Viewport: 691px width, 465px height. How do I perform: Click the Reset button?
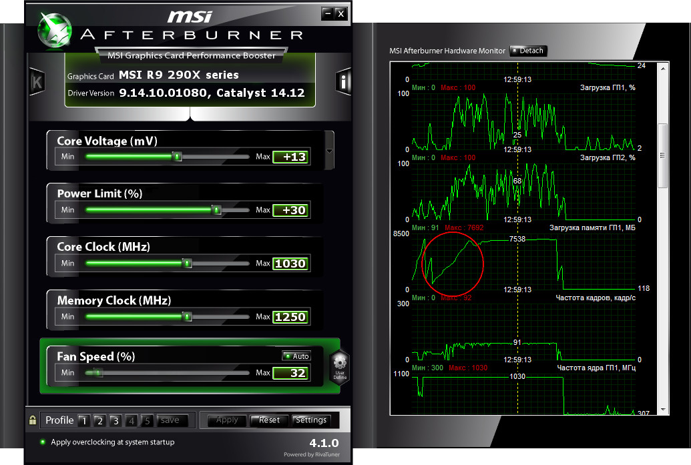pos(269,420)
